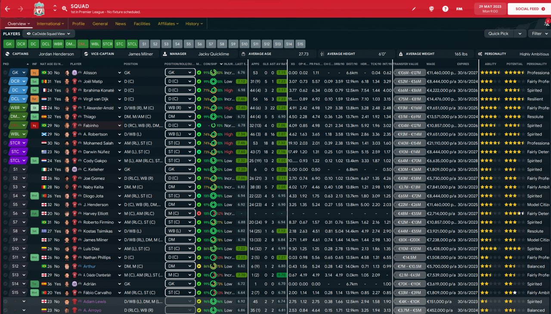Open the CaOxide Squad View dropdown
This screenshot has width=551, height=314.
[49, 34]
